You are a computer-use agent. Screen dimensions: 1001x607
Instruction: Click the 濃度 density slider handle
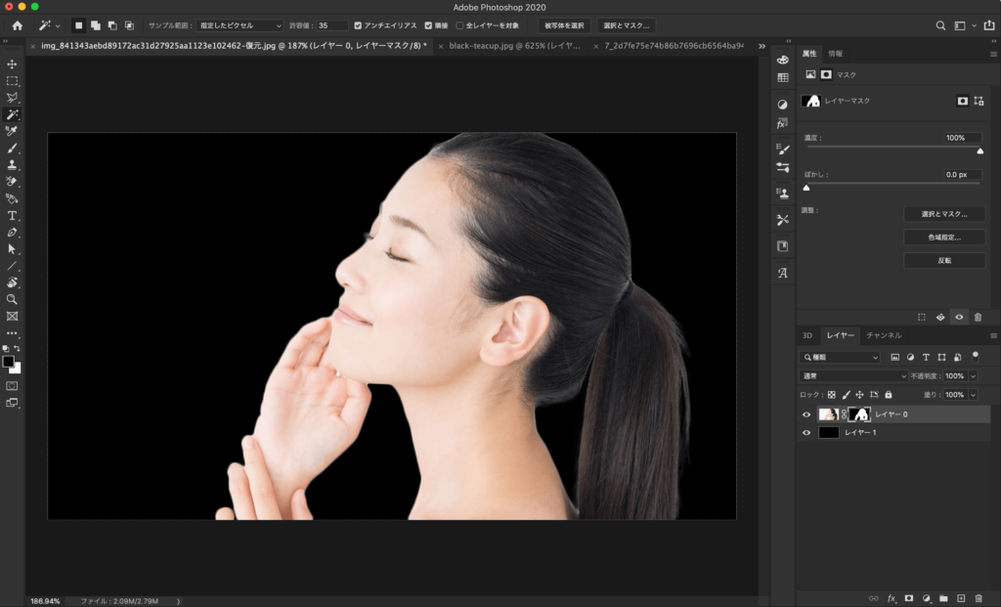pos(979,152)
